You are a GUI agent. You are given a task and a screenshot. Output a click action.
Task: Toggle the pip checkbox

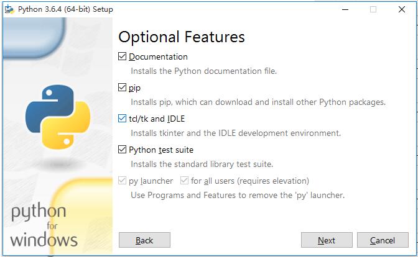pos(122,88)
